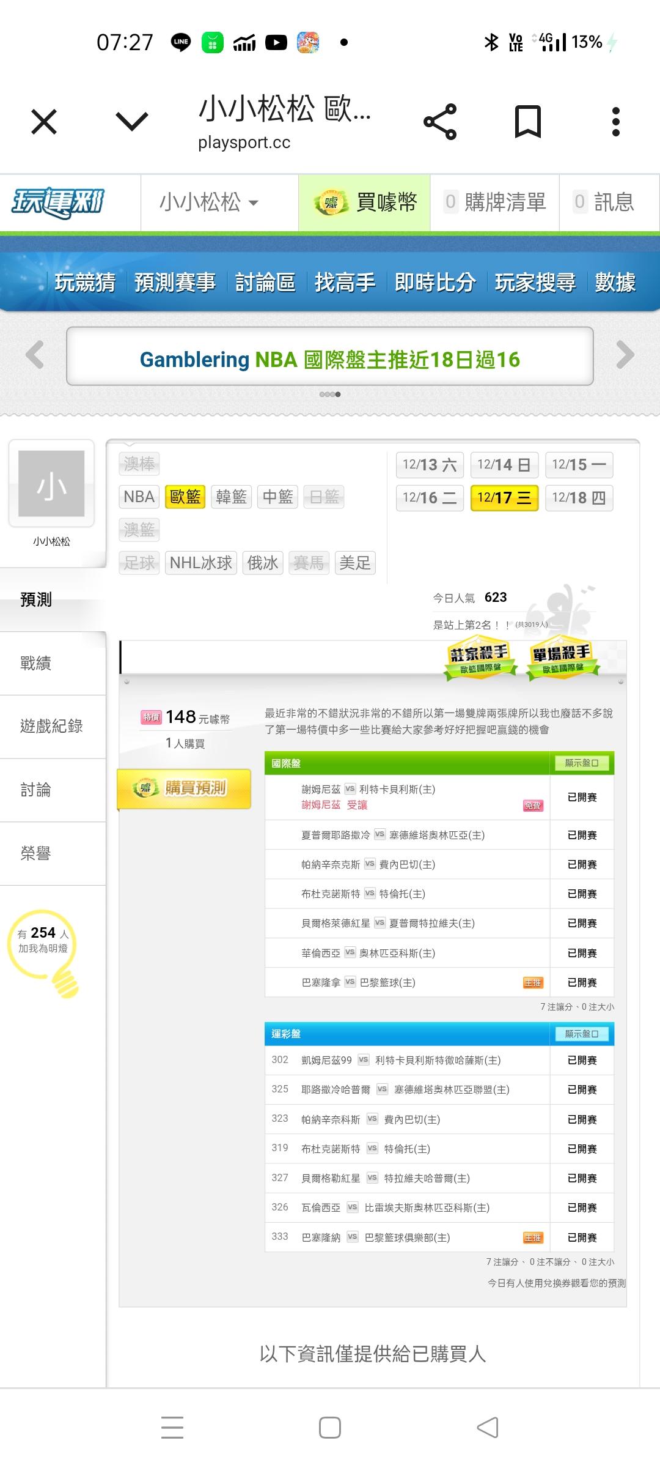Go to 預測賽事 menu

click(175, 283)
